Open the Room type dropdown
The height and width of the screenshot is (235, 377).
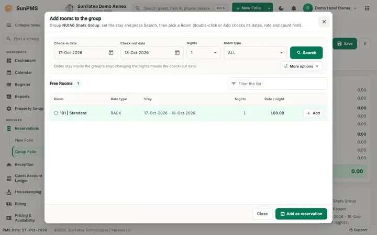255,53
